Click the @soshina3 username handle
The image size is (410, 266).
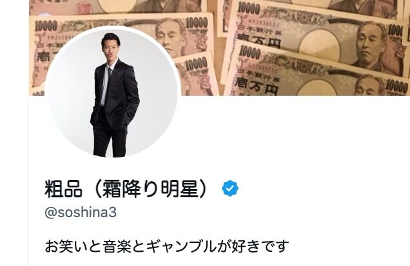81,213
